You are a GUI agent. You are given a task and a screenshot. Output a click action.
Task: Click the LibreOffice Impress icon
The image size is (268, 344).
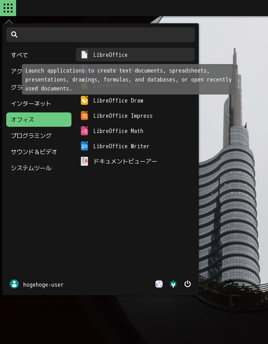[x=84, y=116]
